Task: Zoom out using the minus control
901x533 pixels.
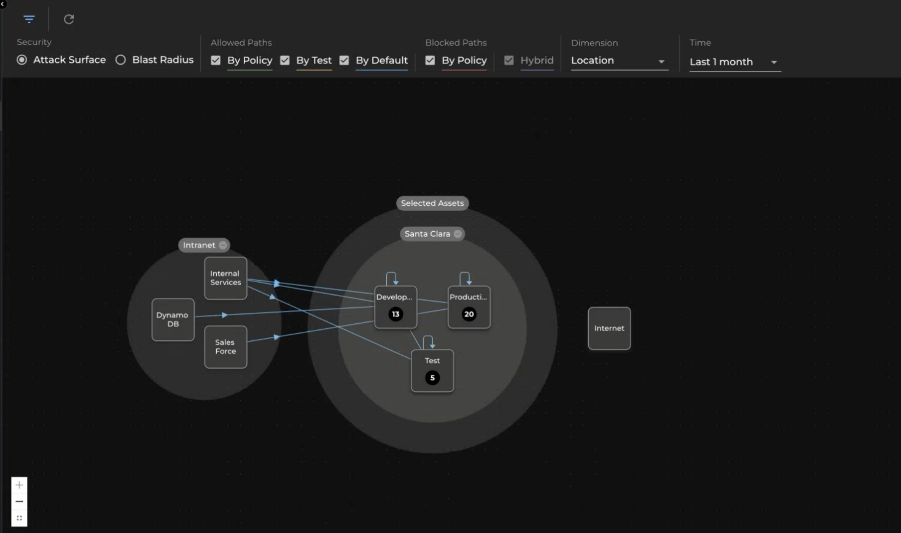Action: [x=19, y=501]
